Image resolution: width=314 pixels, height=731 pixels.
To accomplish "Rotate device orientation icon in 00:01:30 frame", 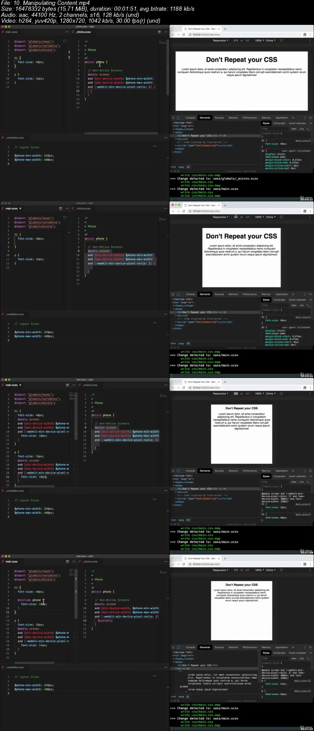I will pos(281,570).
